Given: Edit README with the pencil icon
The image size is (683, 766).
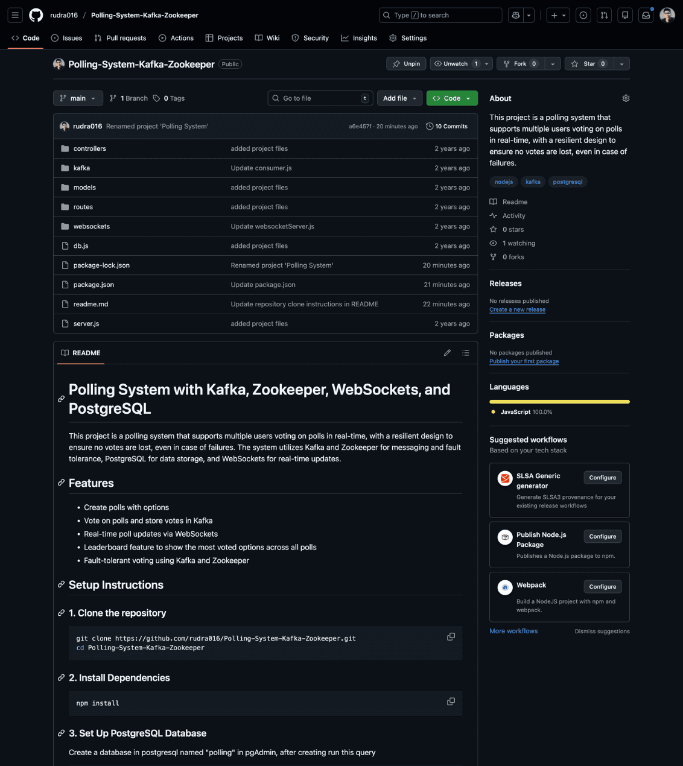Looking at the screenshot, I should point(447,353).
